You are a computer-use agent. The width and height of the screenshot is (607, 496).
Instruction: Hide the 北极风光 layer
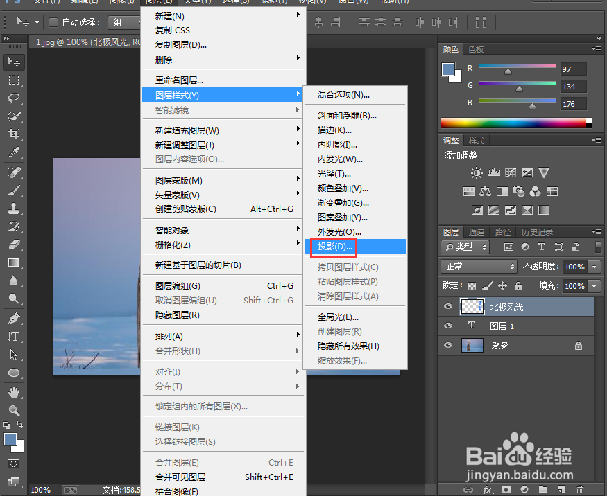pos(448,306)
